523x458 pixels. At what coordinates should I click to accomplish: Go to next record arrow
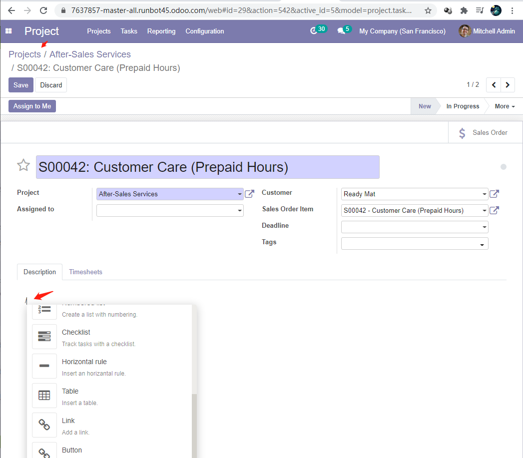(x=508, y=85)
